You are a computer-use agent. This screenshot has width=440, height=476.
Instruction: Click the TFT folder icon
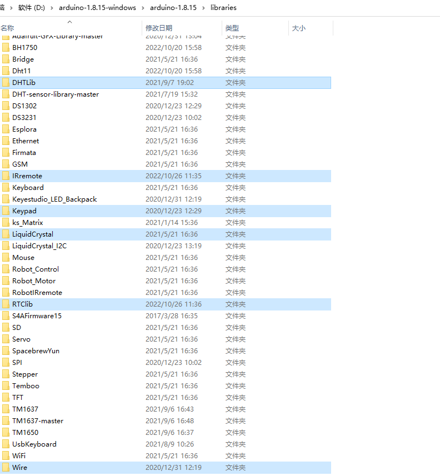(6, 397)
